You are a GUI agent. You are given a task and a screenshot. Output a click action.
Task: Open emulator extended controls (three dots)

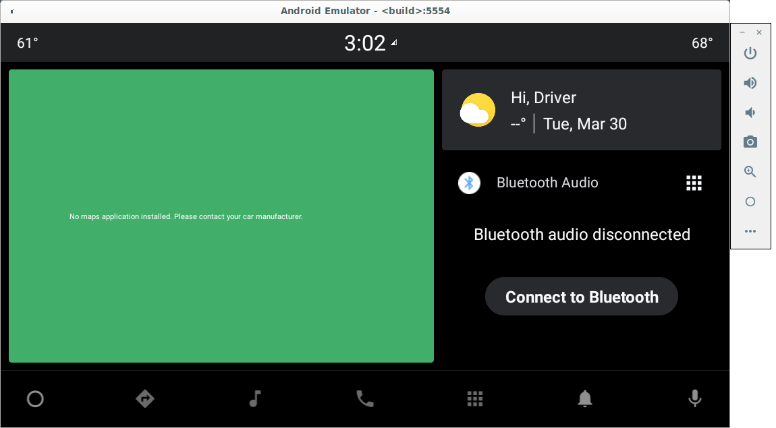[750, 231]
